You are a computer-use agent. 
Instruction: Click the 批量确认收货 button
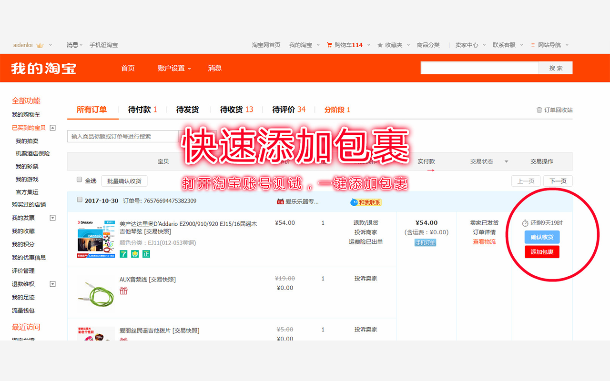pos(124,181)
